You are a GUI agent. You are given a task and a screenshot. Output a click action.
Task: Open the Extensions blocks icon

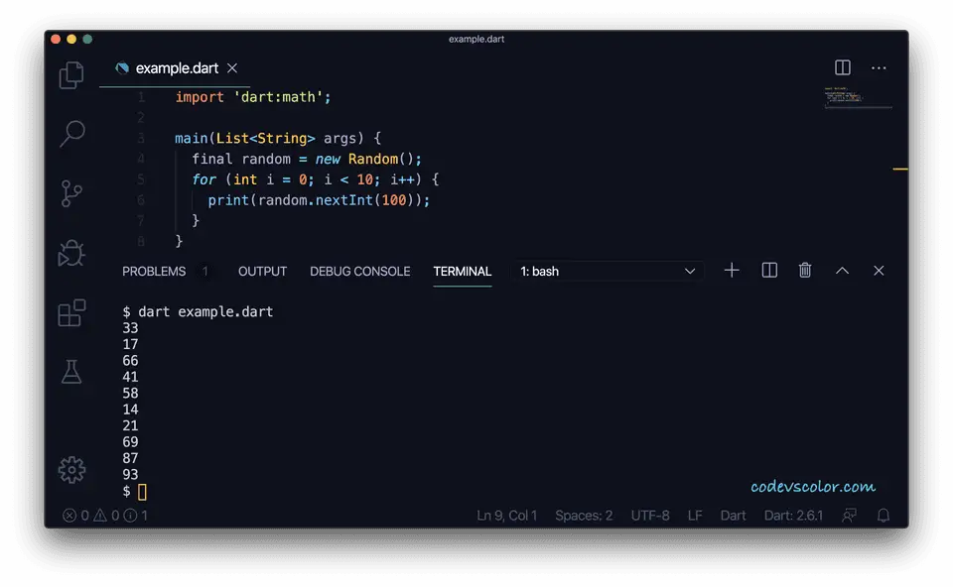point(71,312)
